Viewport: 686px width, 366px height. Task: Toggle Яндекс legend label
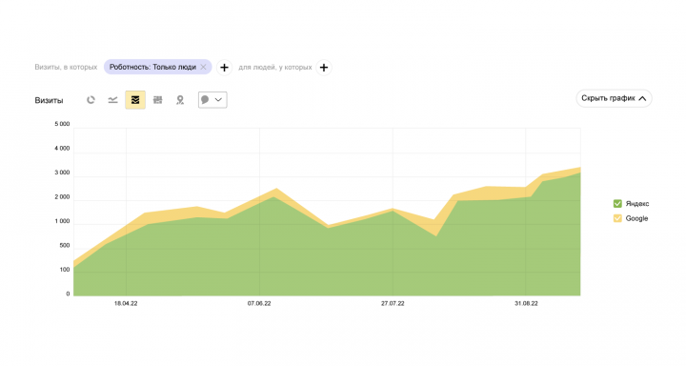coord(637,204)
